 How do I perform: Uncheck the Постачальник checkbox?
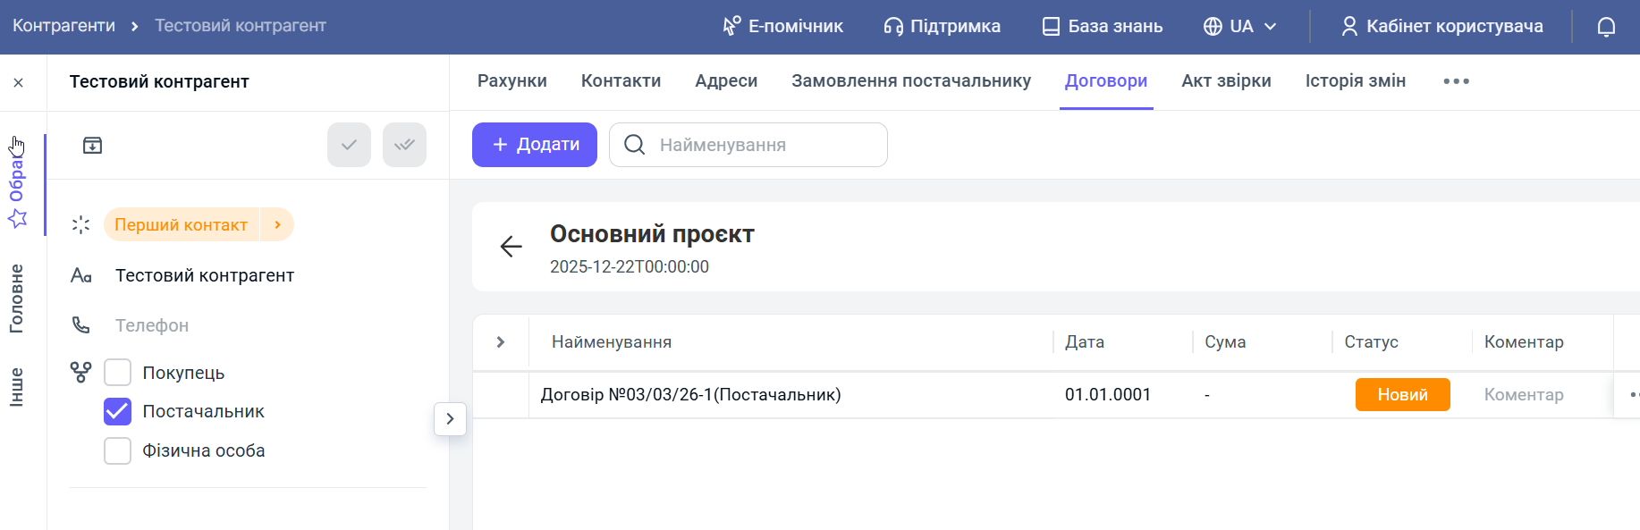[x=118, y=411]
